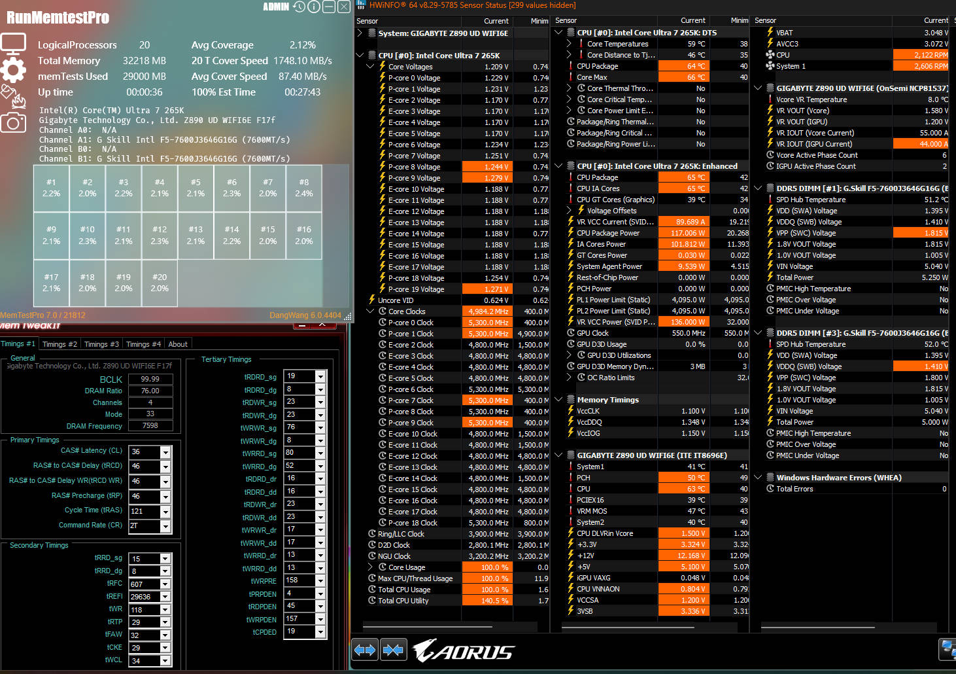This screenshot has width=956, height=674.
Task: Click the lightning icon beside CPU Package Power
Action: [571, 233]
